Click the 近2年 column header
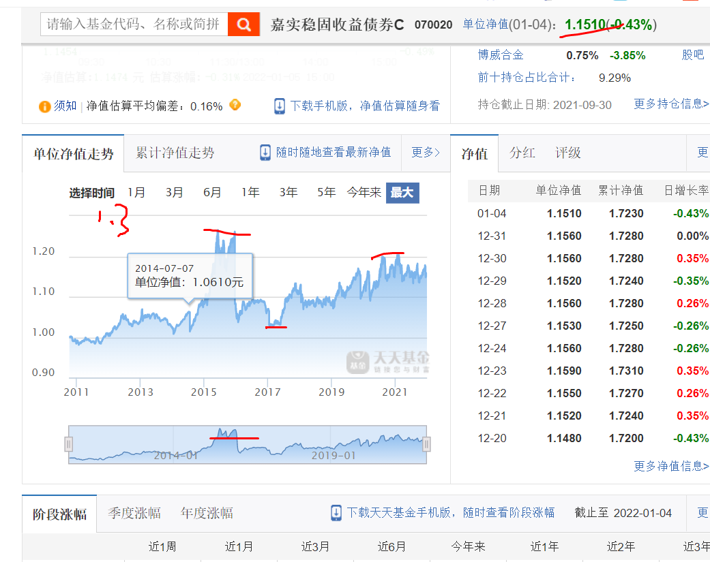Screen dimensions: 710x562 pyautogui.click(x=621, y=546)
